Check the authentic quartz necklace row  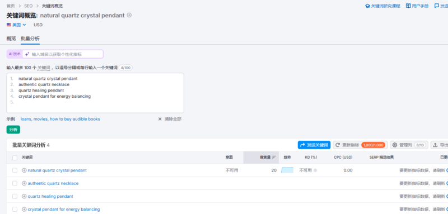pyautogui.click(x=15, y=183)
